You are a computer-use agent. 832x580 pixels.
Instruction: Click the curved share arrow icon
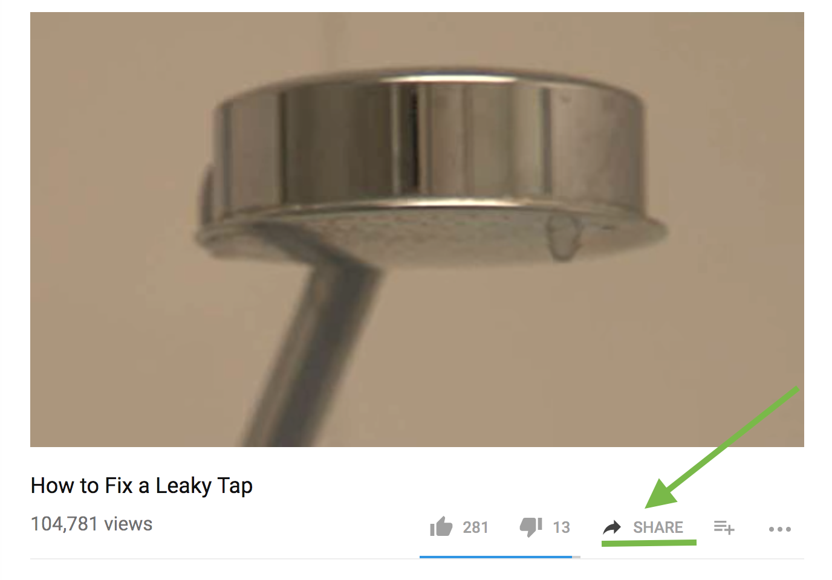point(612,527)
